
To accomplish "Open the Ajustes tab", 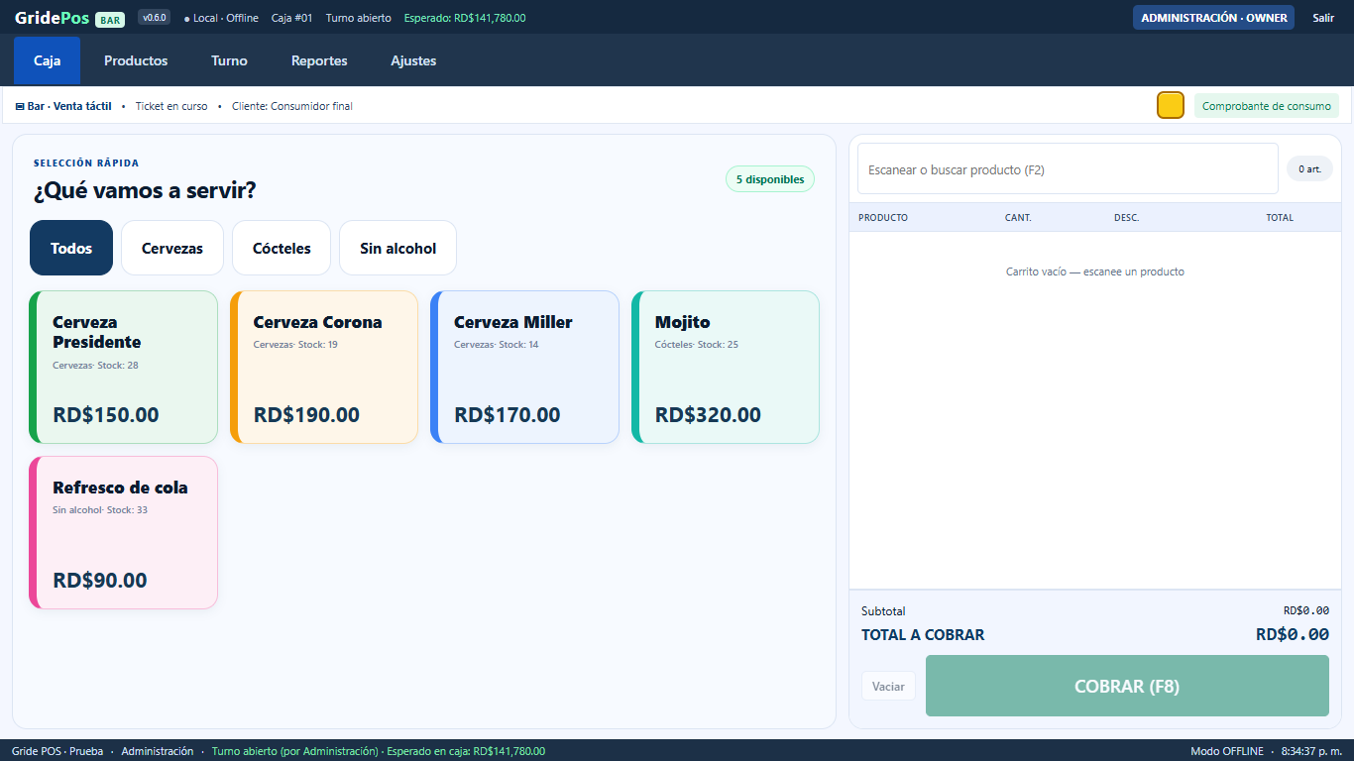I will click(x=413, y=60).
